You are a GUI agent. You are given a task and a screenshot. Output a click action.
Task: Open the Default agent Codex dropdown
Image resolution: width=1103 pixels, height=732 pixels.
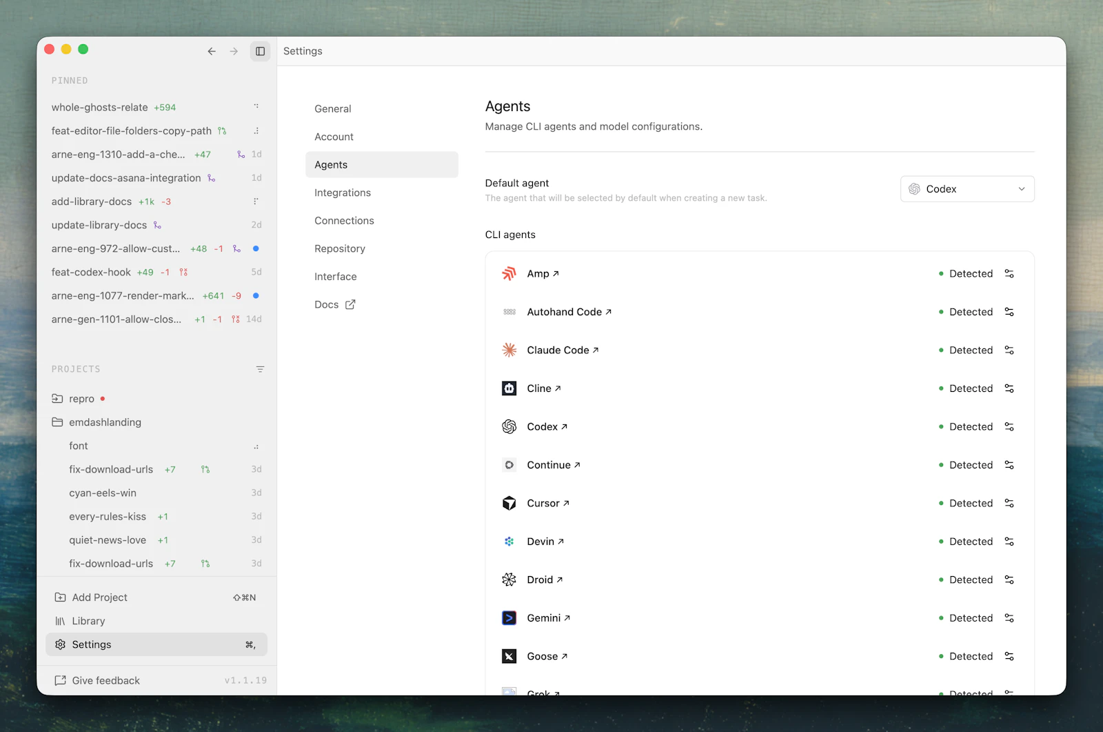pyautogui.click(x=967, y=189)
